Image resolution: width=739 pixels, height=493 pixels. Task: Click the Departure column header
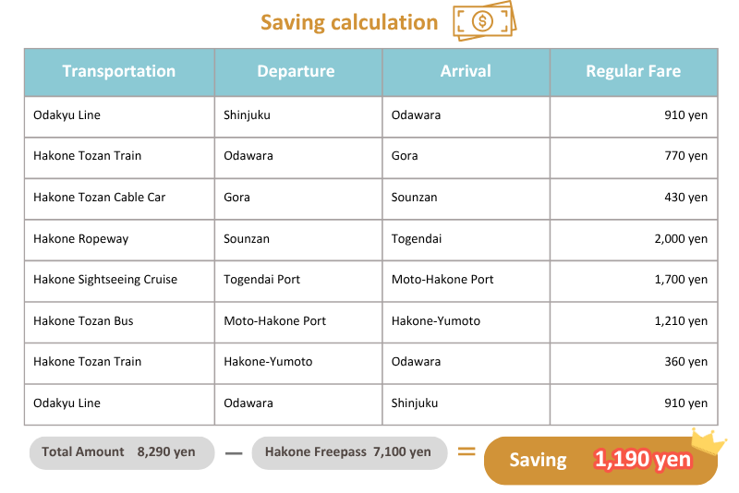297,72
